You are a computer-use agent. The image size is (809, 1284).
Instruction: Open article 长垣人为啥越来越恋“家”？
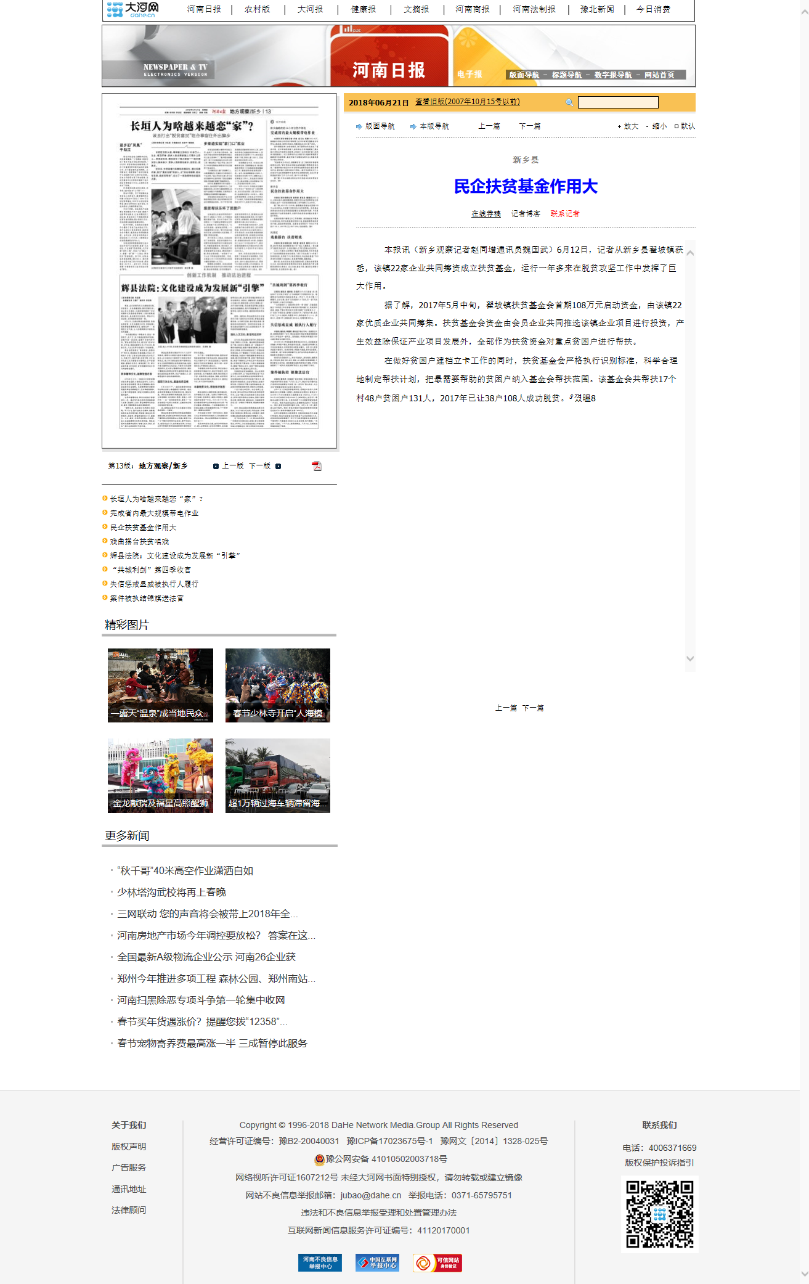157,499
